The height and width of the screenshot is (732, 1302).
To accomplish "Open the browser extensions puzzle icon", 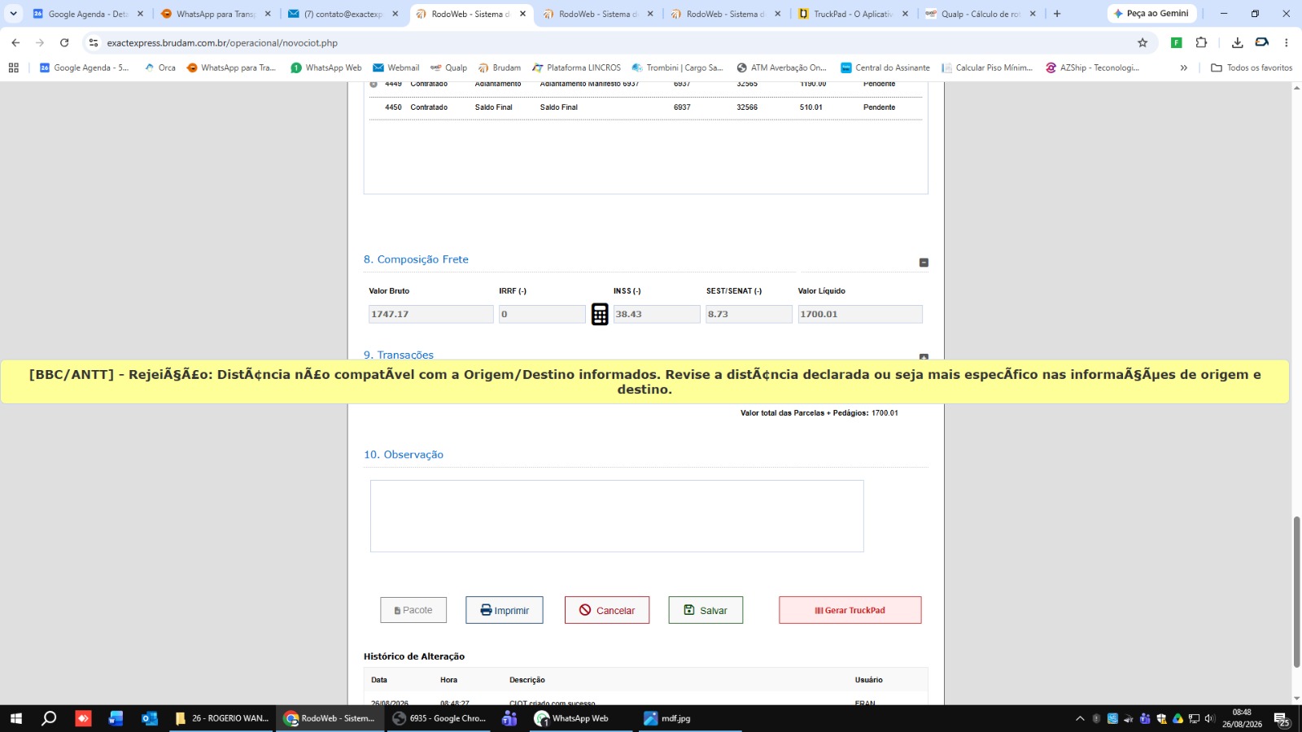I will [1201, 42].
